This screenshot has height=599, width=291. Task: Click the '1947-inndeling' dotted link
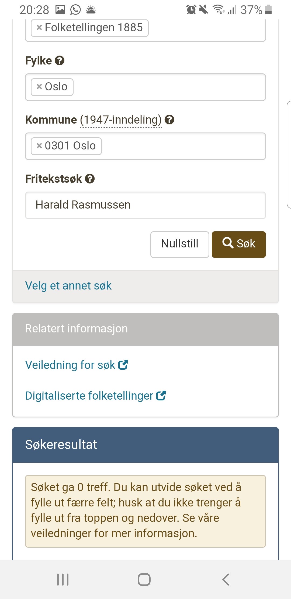[x=121, y=120]
